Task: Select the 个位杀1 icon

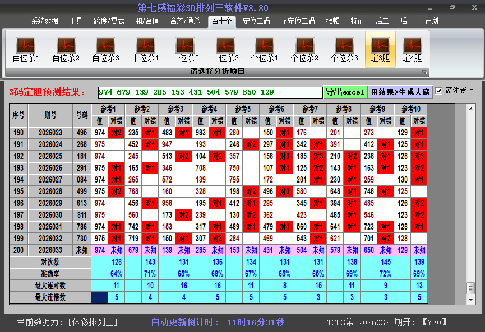Action: 265,49
